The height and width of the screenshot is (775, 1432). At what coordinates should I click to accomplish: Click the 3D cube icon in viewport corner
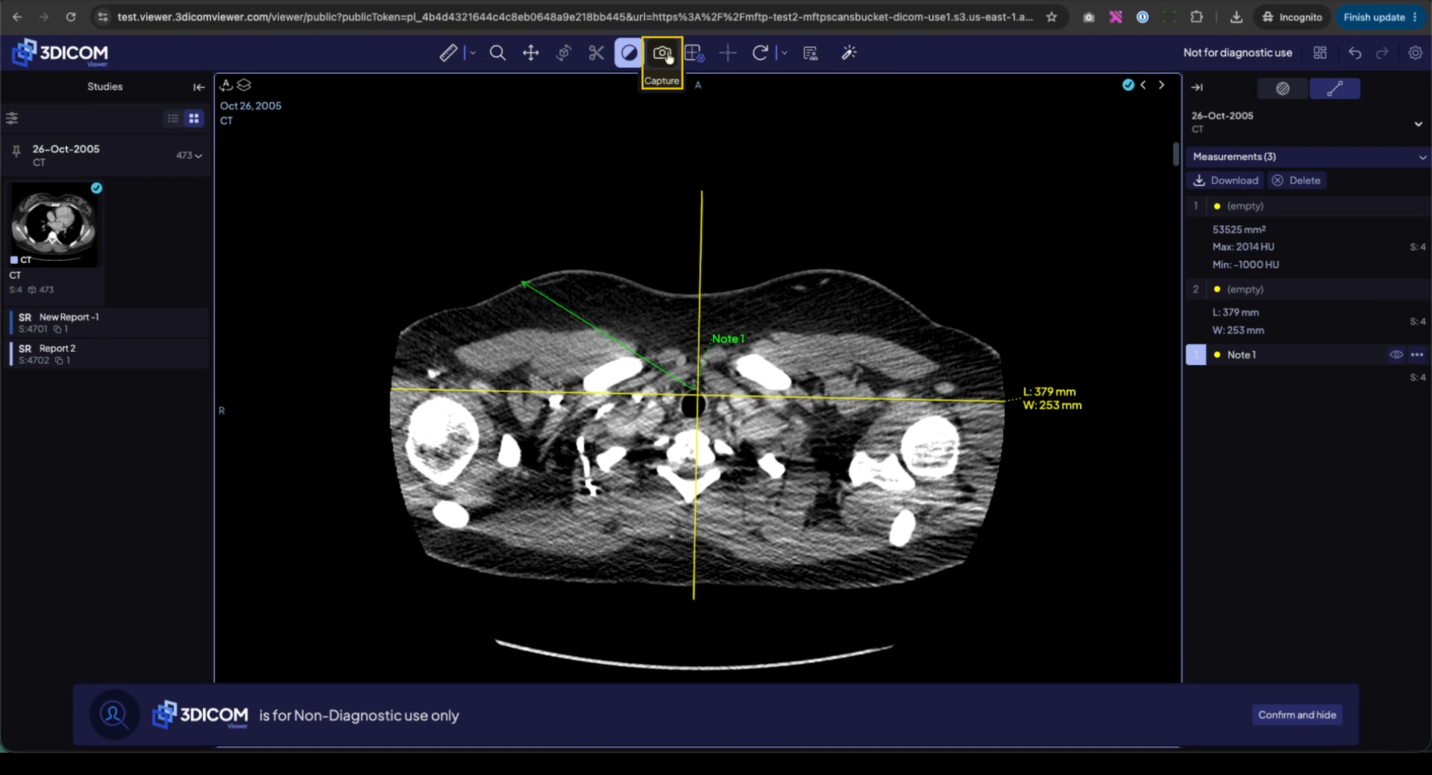coord(227,85)
